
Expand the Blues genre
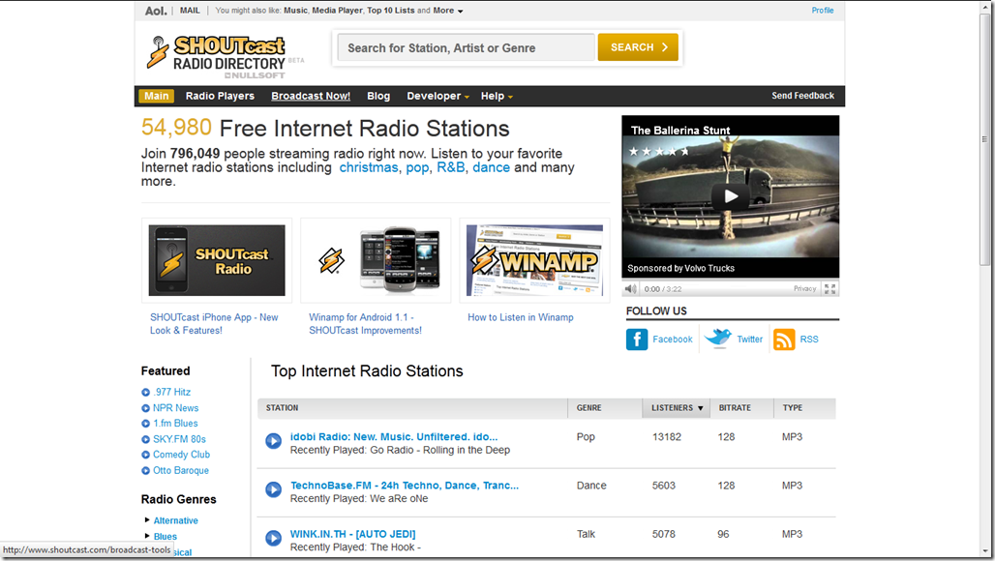point(147,536)
